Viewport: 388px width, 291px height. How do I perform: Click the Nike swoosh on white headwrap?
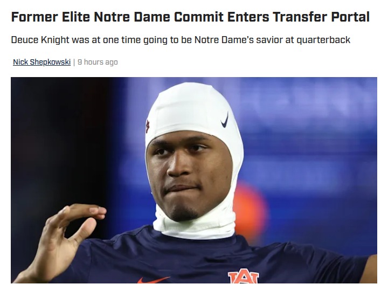[225, 120]
